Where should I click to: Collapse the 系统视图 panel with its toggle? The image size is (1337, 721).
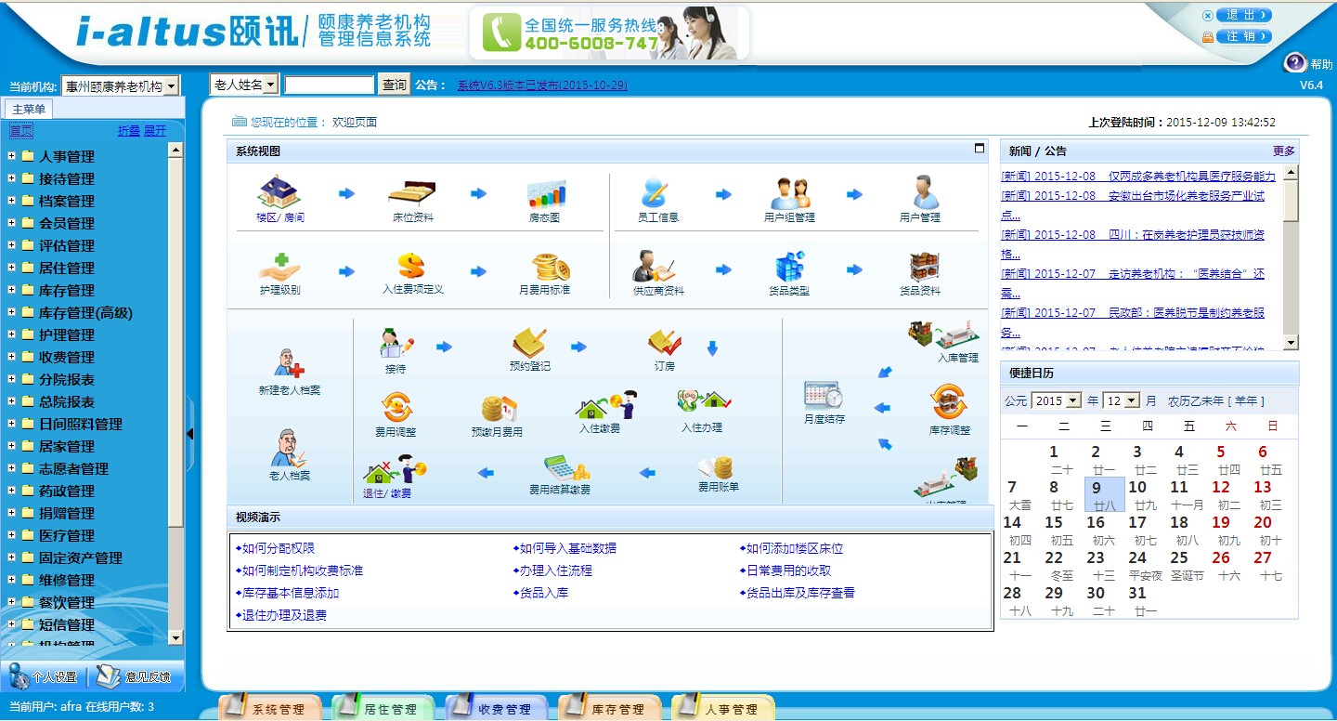(x=979, y=149)
